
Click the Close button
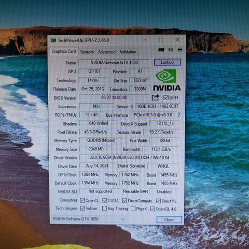[x=169, y=219]
